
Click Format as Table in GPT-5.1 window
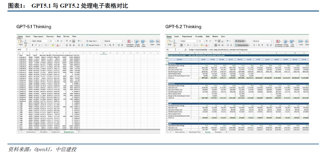click(137, 43)
